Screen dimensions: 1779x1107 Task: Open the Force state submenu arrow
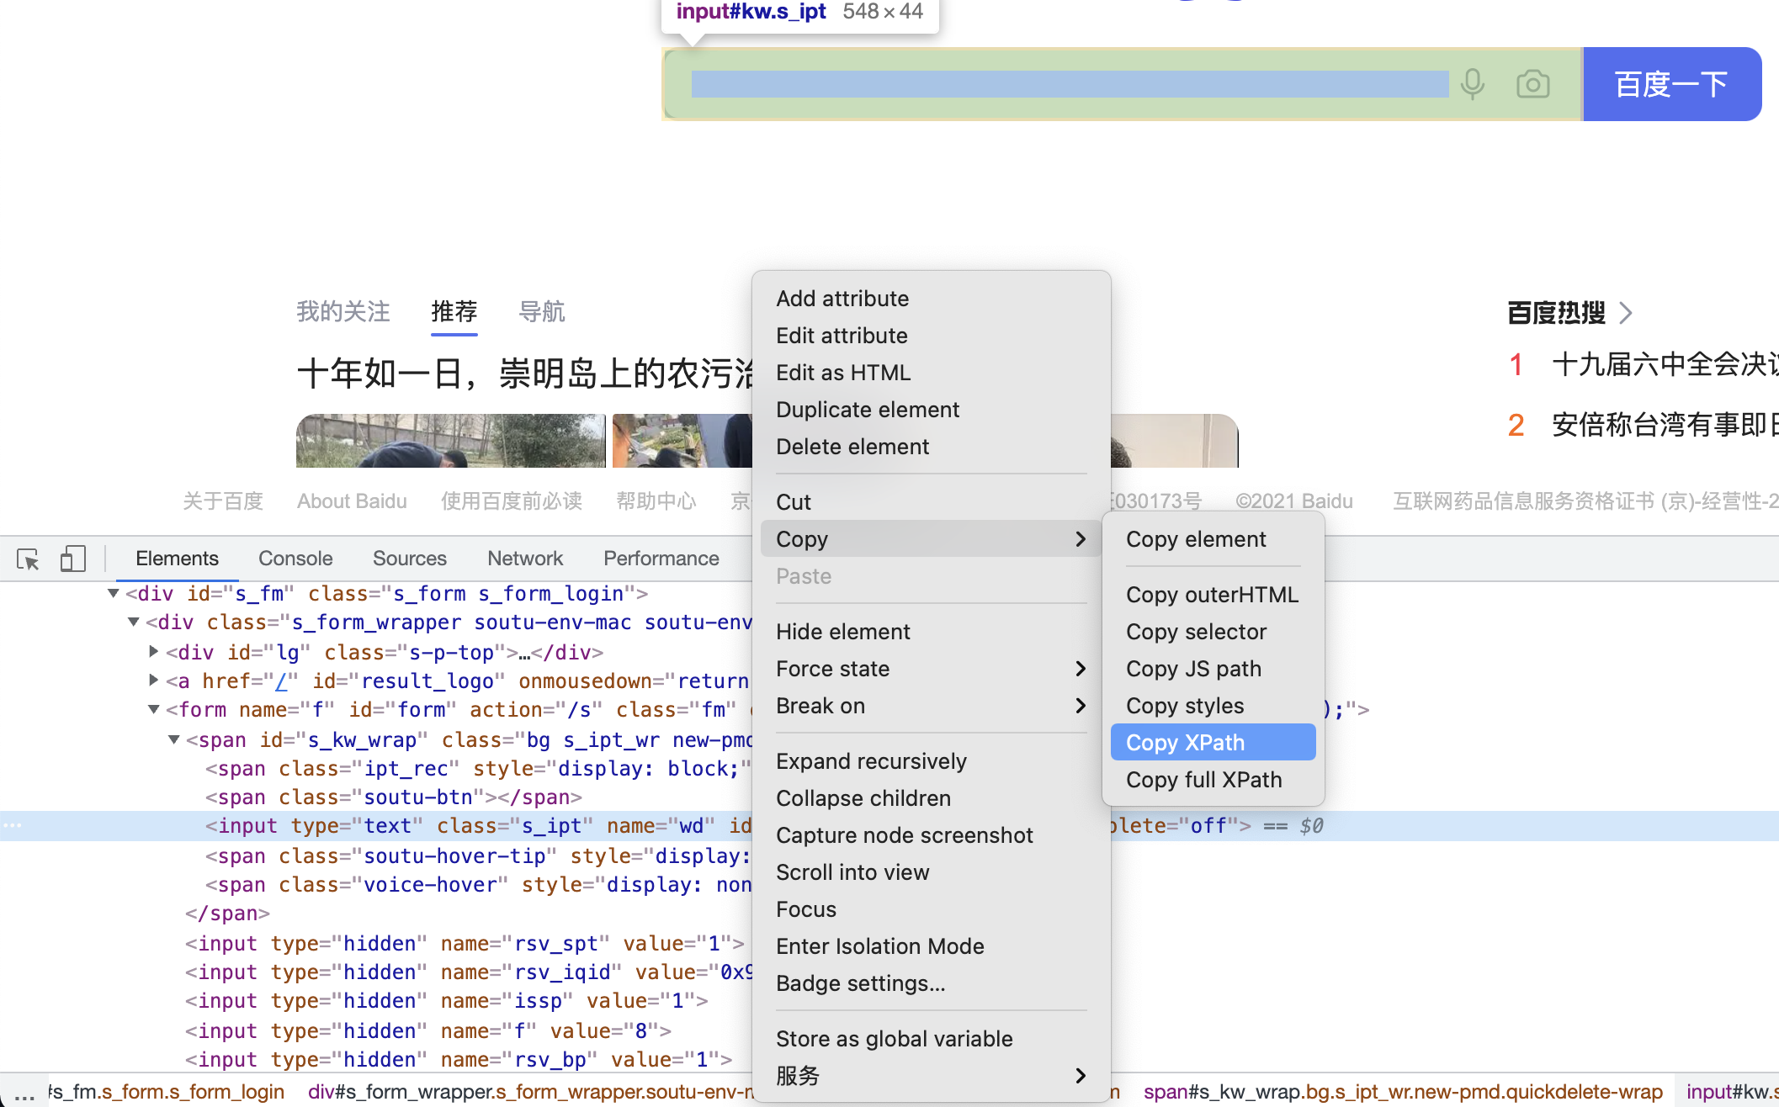[1081, 669]
